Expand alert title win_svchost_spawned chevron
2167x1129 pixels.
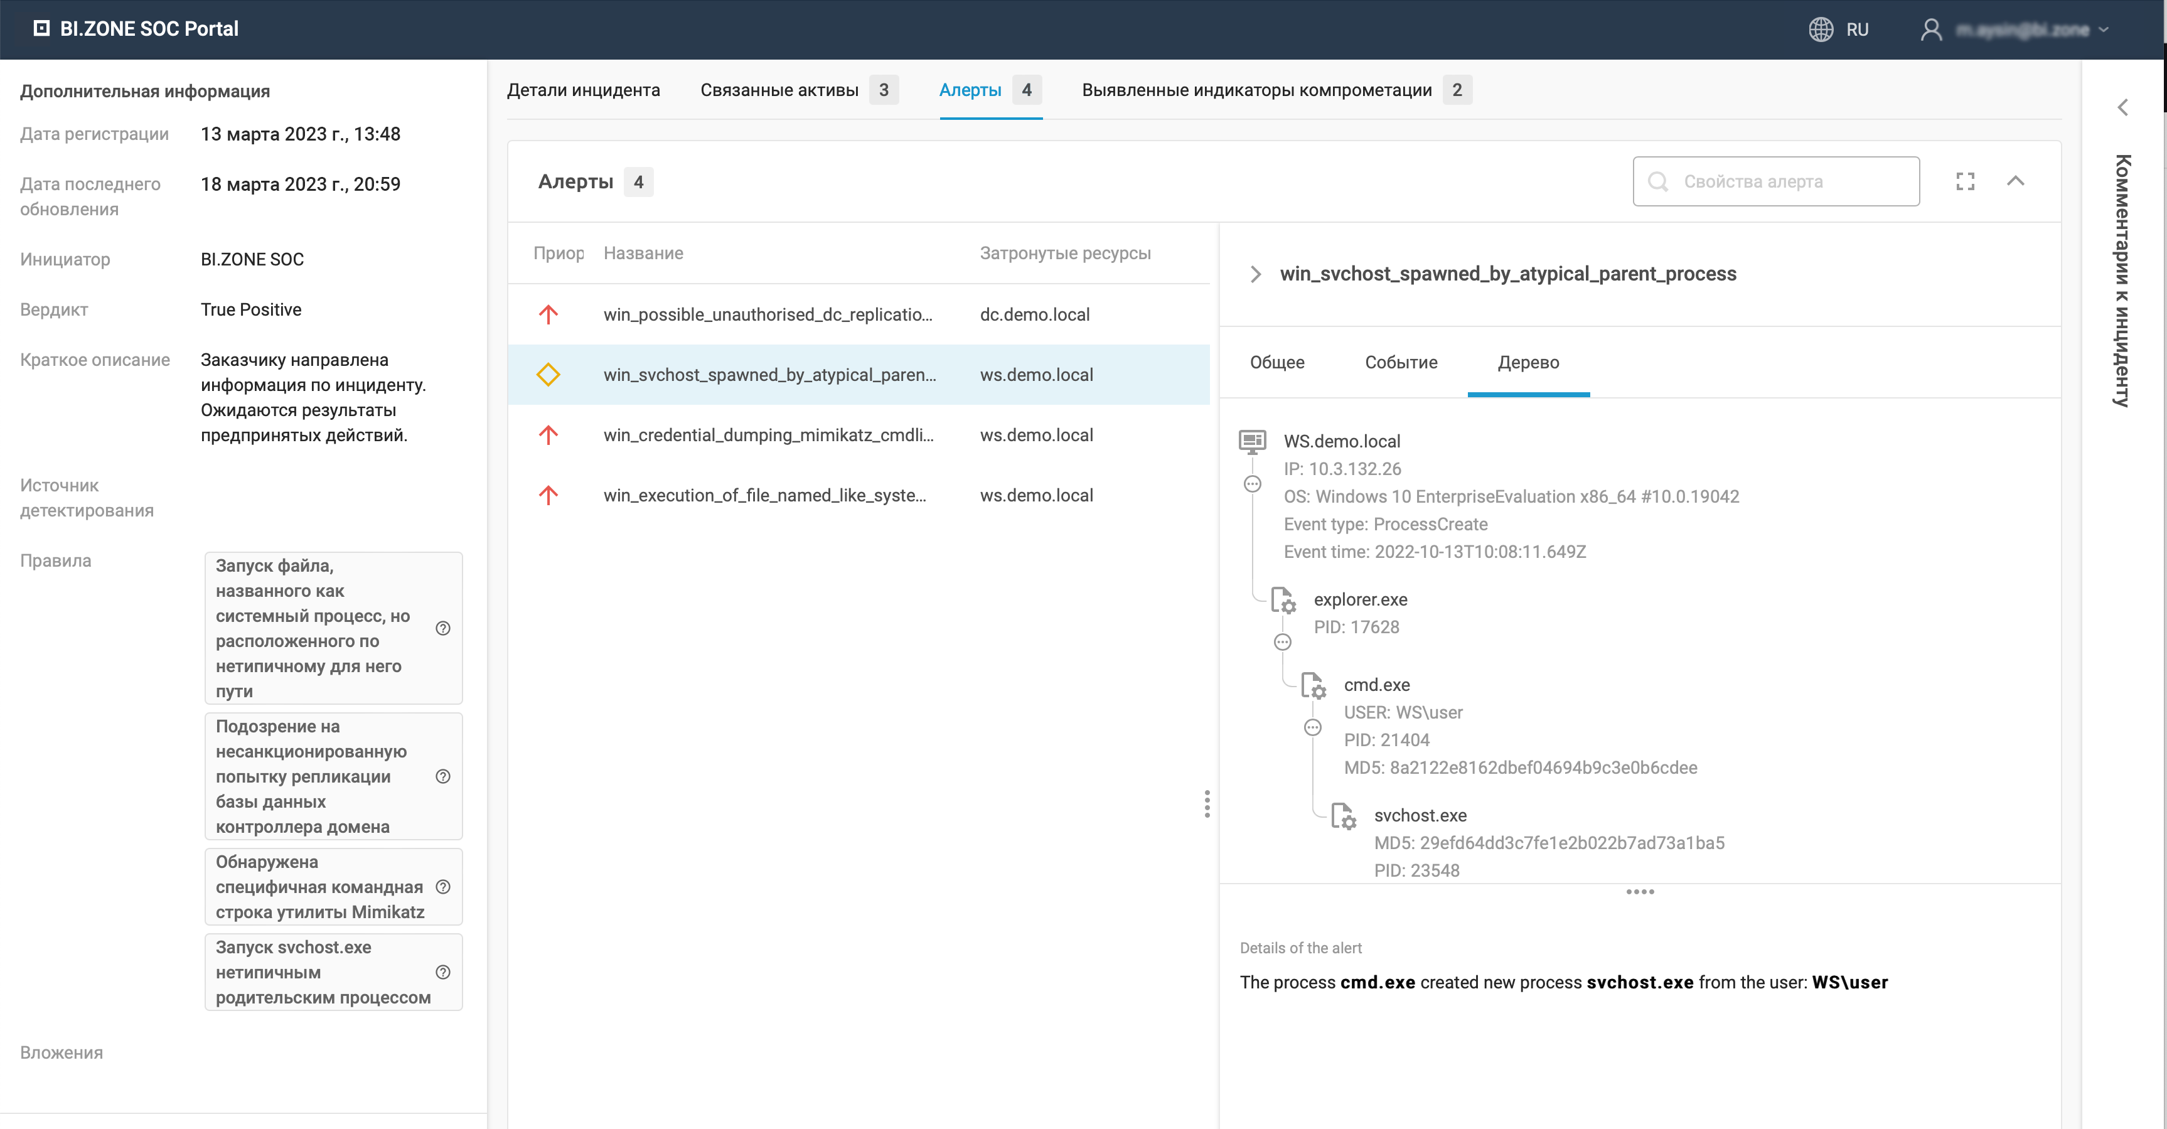click(x=1255, y=274)
